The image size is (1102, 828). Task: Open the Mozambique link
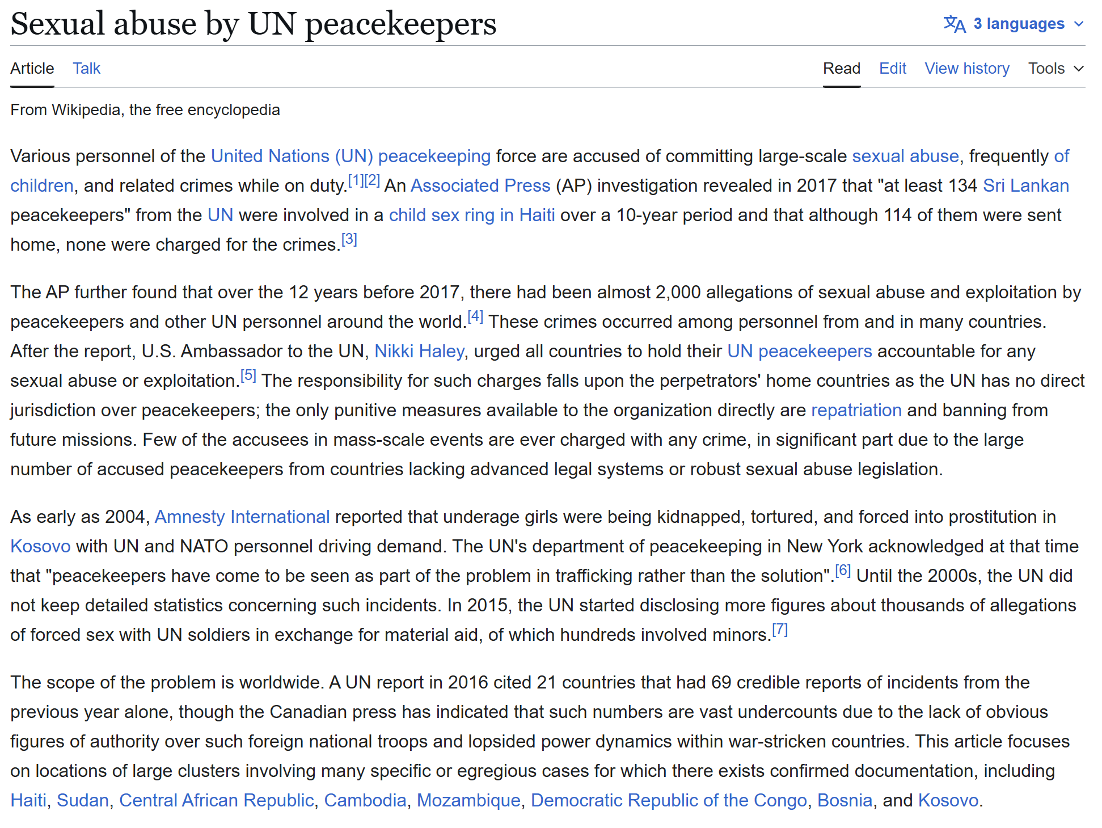468,800
